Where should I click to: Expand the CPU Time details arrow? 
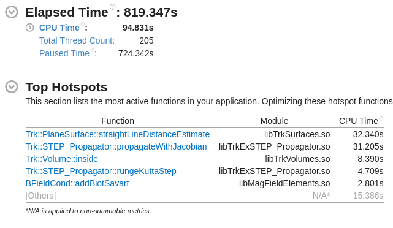click(29, 28)
